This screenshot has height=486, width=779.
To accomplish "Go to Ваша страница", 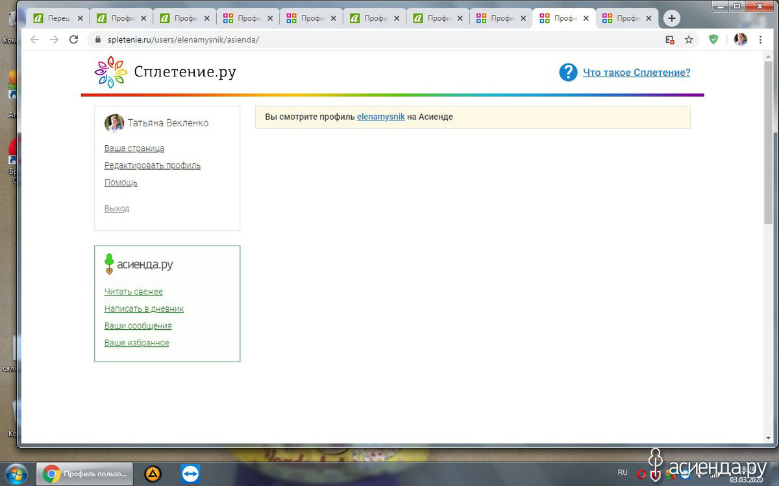I will click(x=134, y=148).
